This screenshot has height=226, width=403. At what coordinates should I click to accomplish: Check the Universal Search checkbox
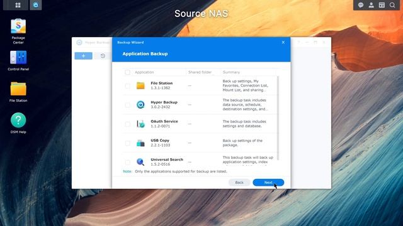tap(127, 162)
